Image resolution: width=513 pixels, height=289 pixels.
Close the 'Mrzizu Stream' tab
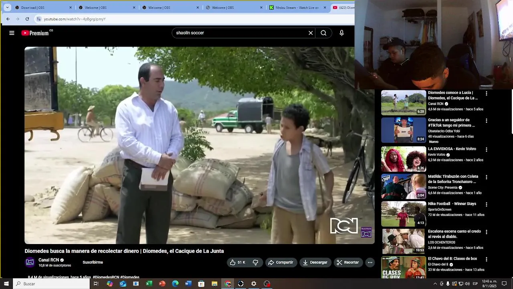[x=325, y=7]
